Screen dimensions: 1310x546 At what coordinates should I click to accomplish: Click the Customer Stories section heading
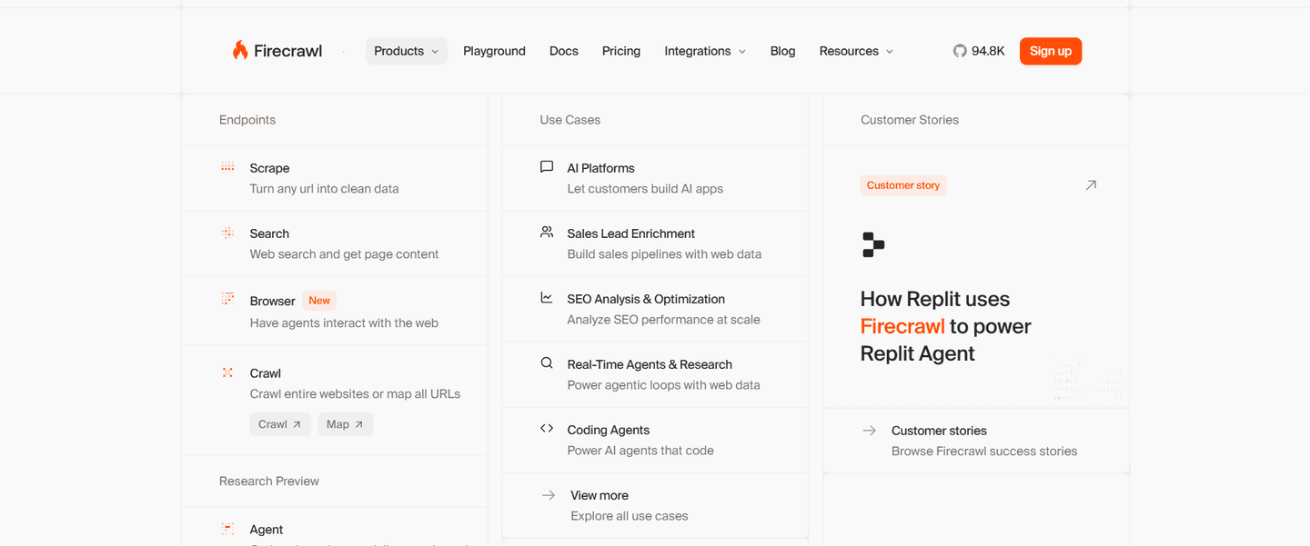[x=910, y=120]
